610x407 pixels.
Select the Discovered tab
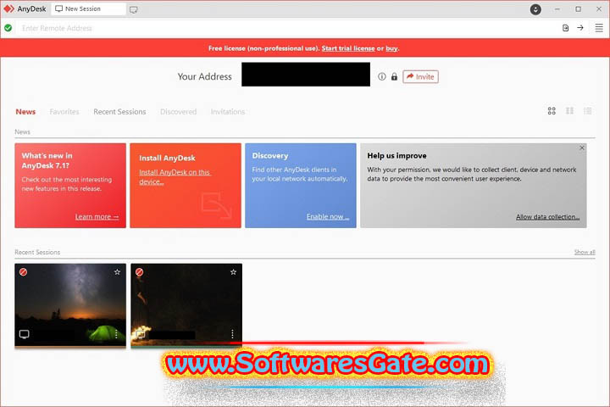[x=179, y=112]
